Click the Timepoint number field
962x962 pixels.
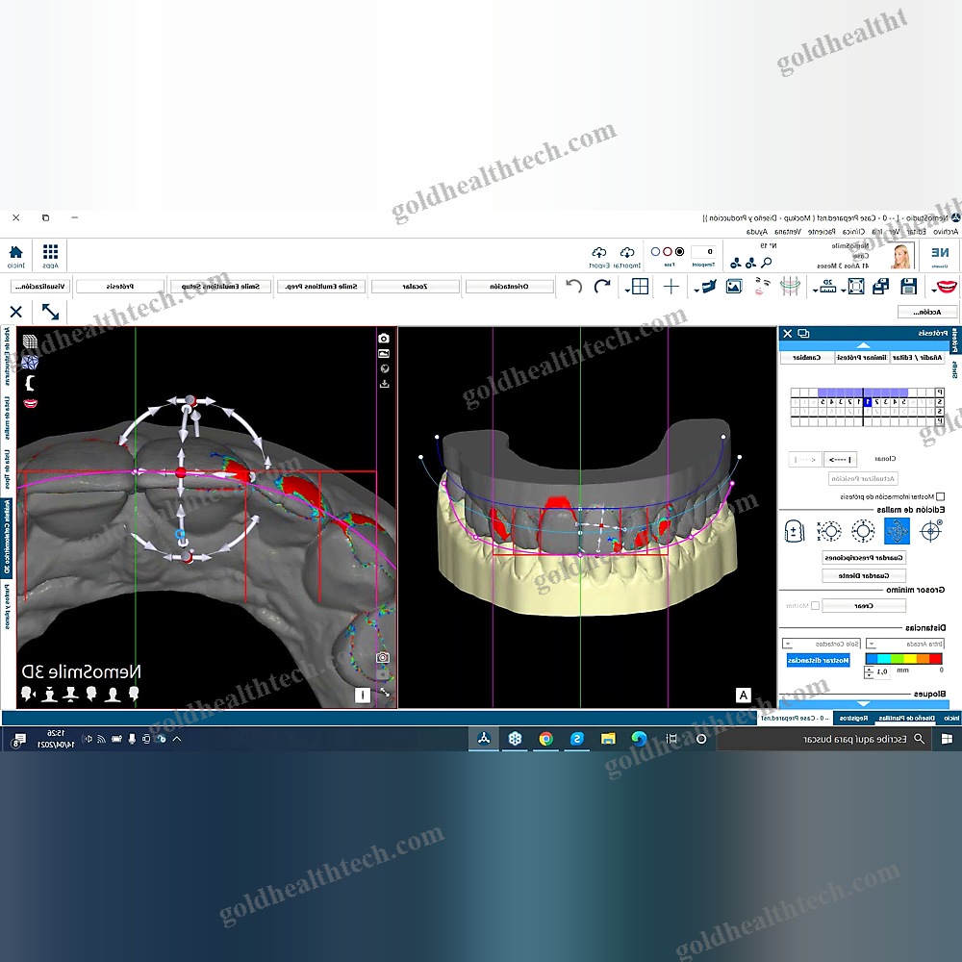(703, 251)
